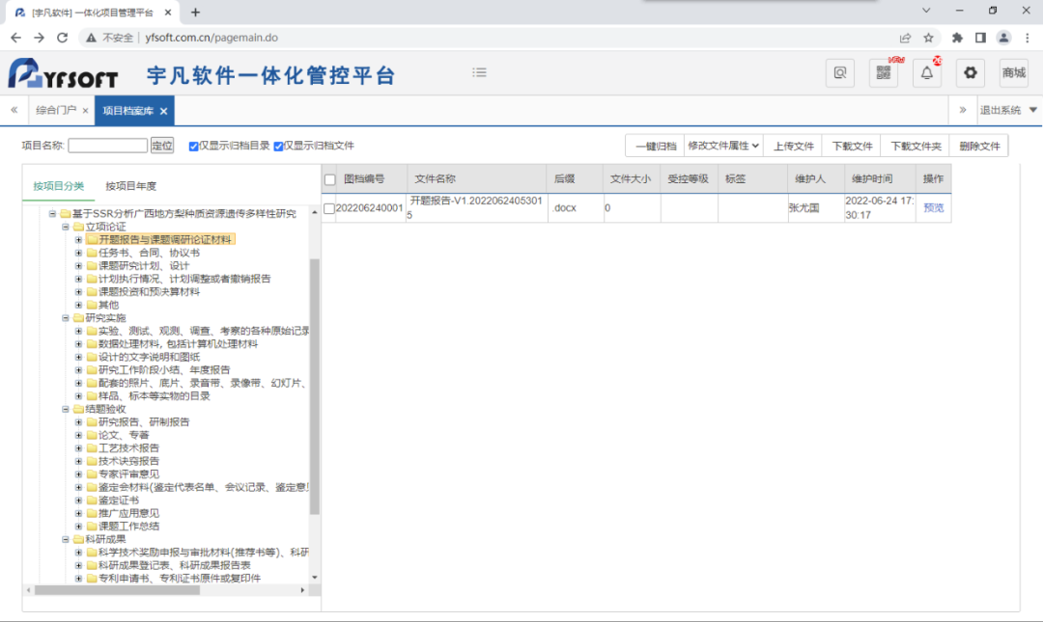This screenshot has width=1043, height=622.
Task: Expand the 鉴定证书 folder
Action: (78, 500)
